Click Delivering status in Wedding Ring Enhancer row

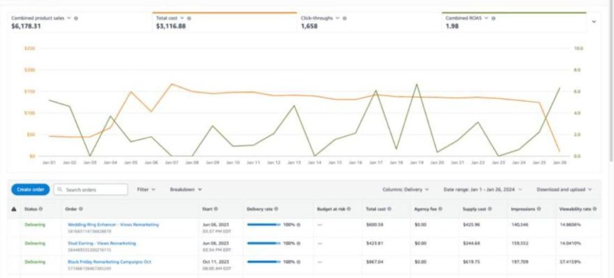tap(35, 225)
